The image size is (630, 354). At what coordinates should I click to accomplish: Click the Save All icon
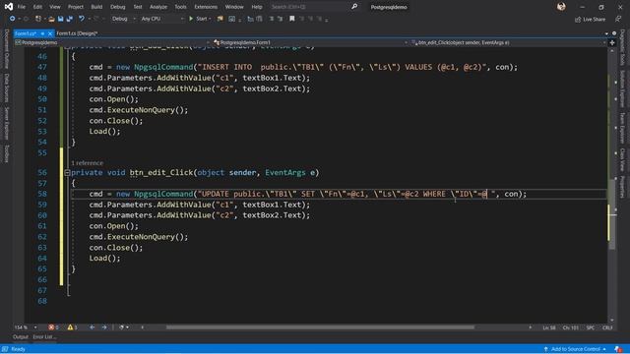click(70, 19)
